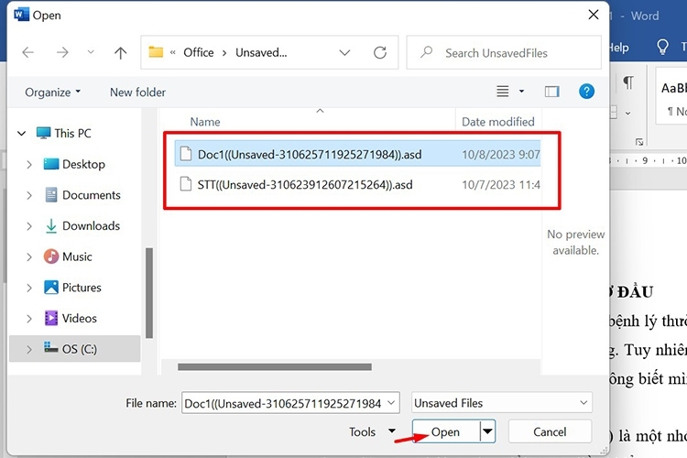Select the Doc1 unsaved .asd file

pyautogui.click(x=357, y=154)
